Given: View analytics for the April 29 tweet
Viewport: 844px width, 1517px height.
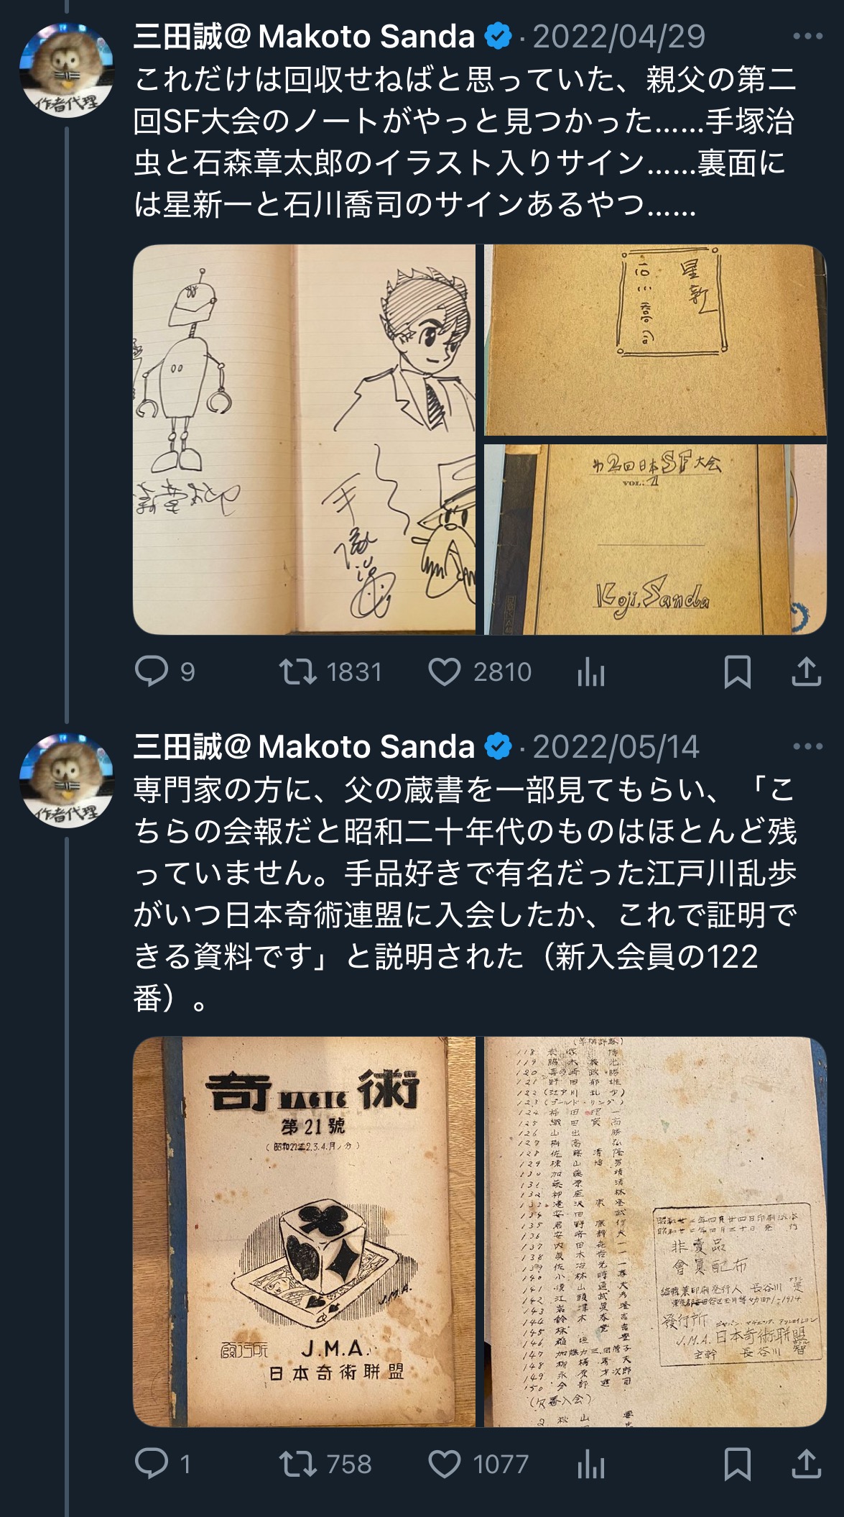Looking at the screenshot, I should [x=590, y=672].
